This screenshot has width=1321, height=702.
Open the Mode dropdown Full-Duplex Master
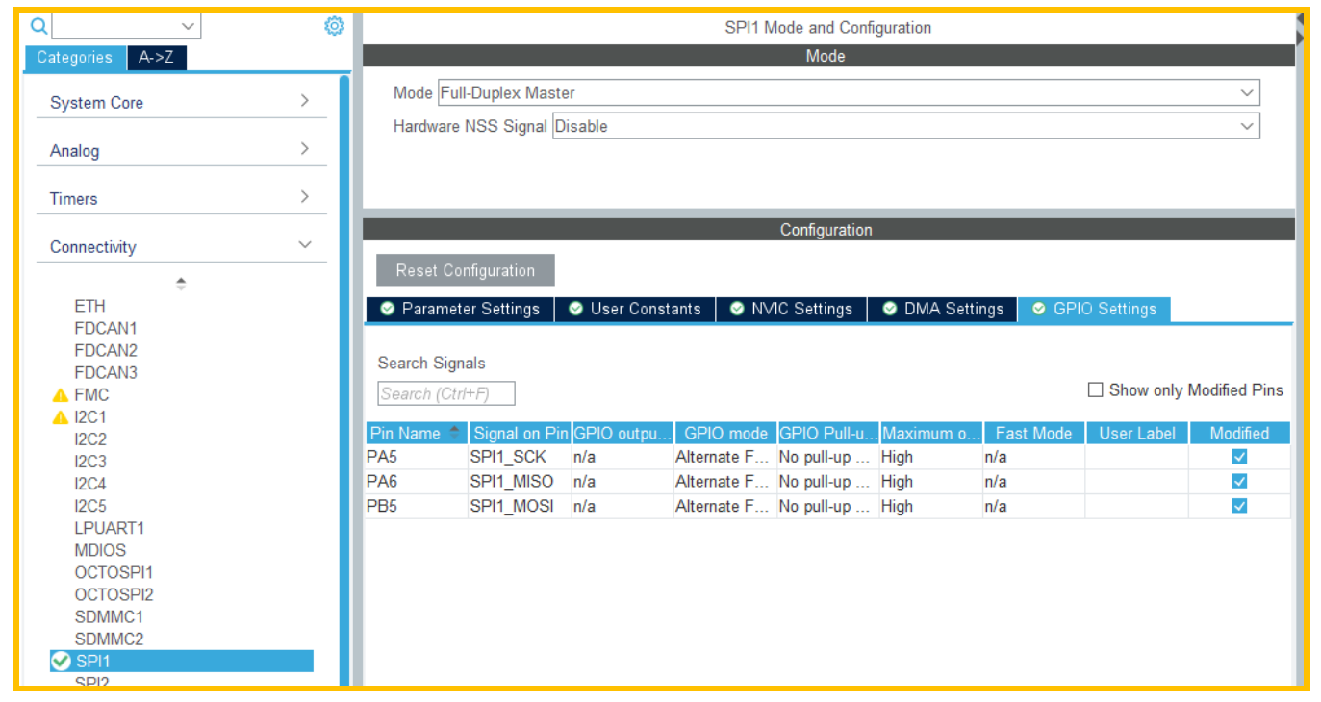coord(849,93)
